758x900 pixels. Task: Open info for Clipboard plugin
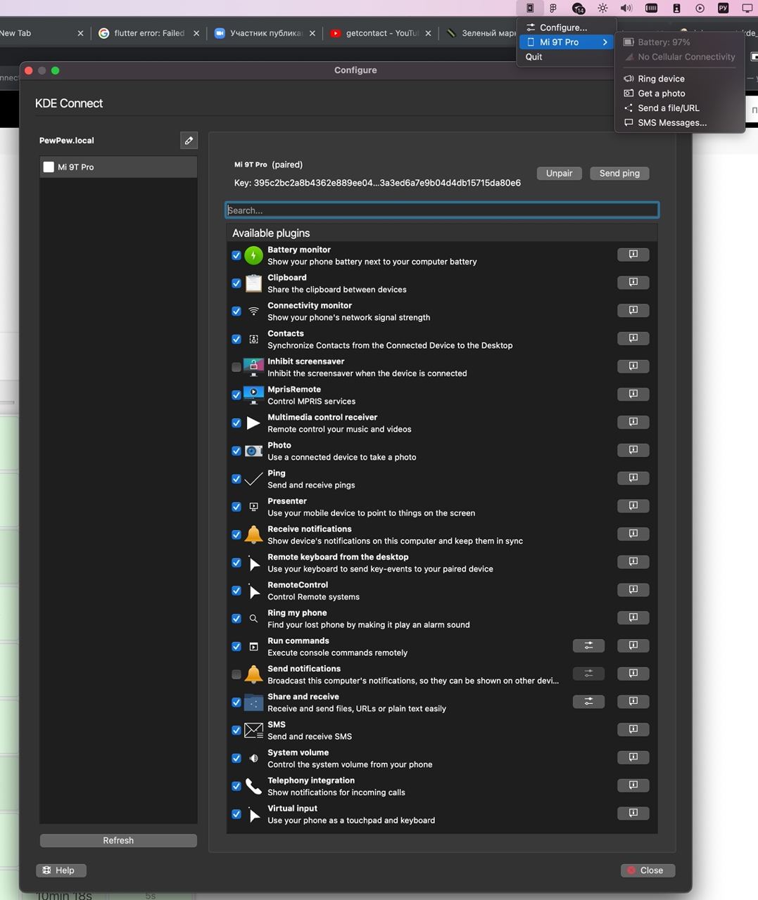click(633, 283)
